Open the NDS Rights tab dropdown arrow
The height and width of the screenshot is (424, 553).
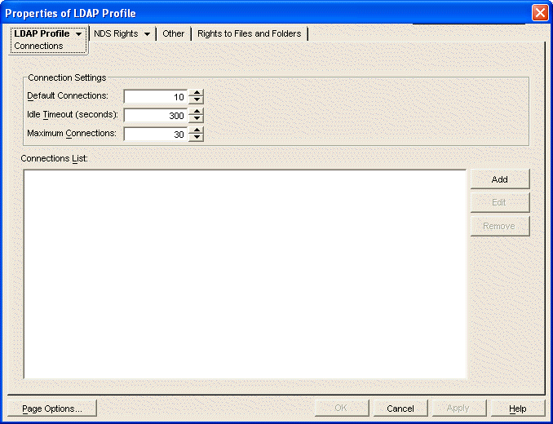[147, 34]
